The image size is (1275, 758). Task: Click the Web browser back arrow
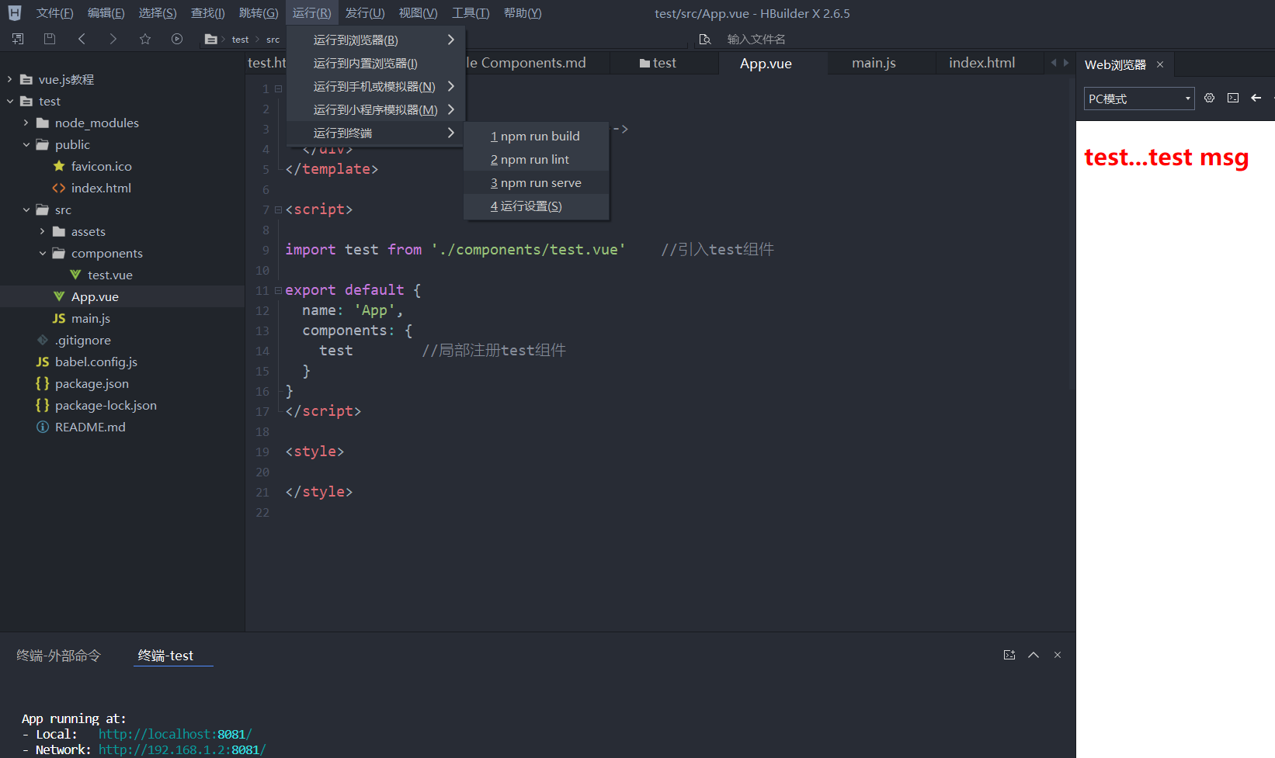(1256, 98)
